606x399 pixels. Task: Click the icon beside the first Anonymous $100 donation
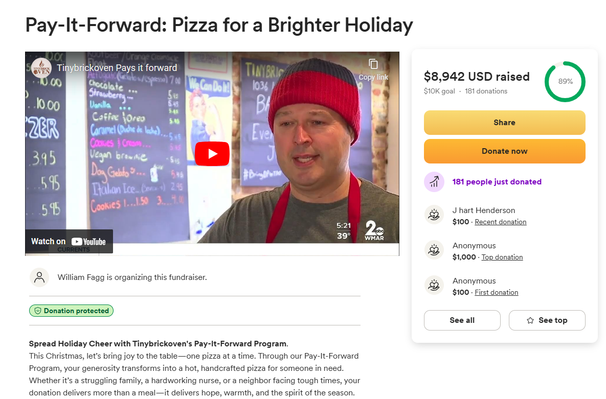pyautogui.click(x=434, y=285)
